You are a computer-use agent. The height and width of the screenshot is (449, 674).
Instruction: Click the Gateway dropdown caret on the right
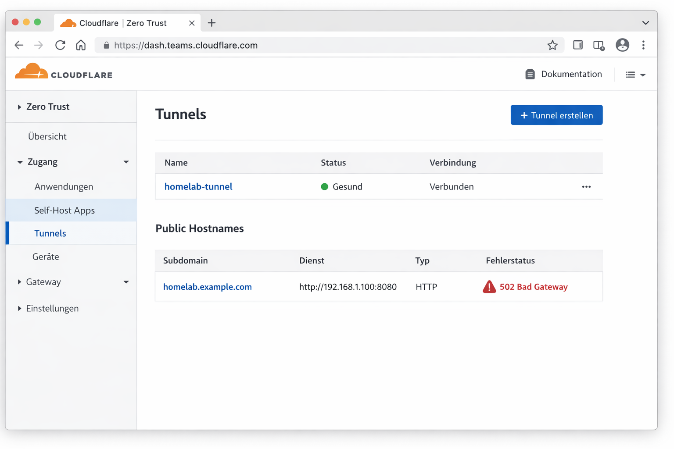click(126, 282)
